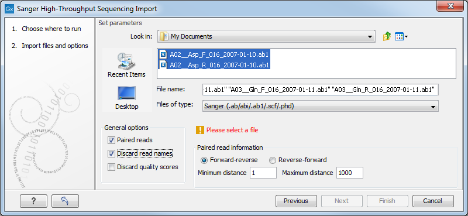This screenshot has width=468, height=216.
Task: Select file A02__Asp_R_016_2007-01-10.ab1
Action: (215, 64)
